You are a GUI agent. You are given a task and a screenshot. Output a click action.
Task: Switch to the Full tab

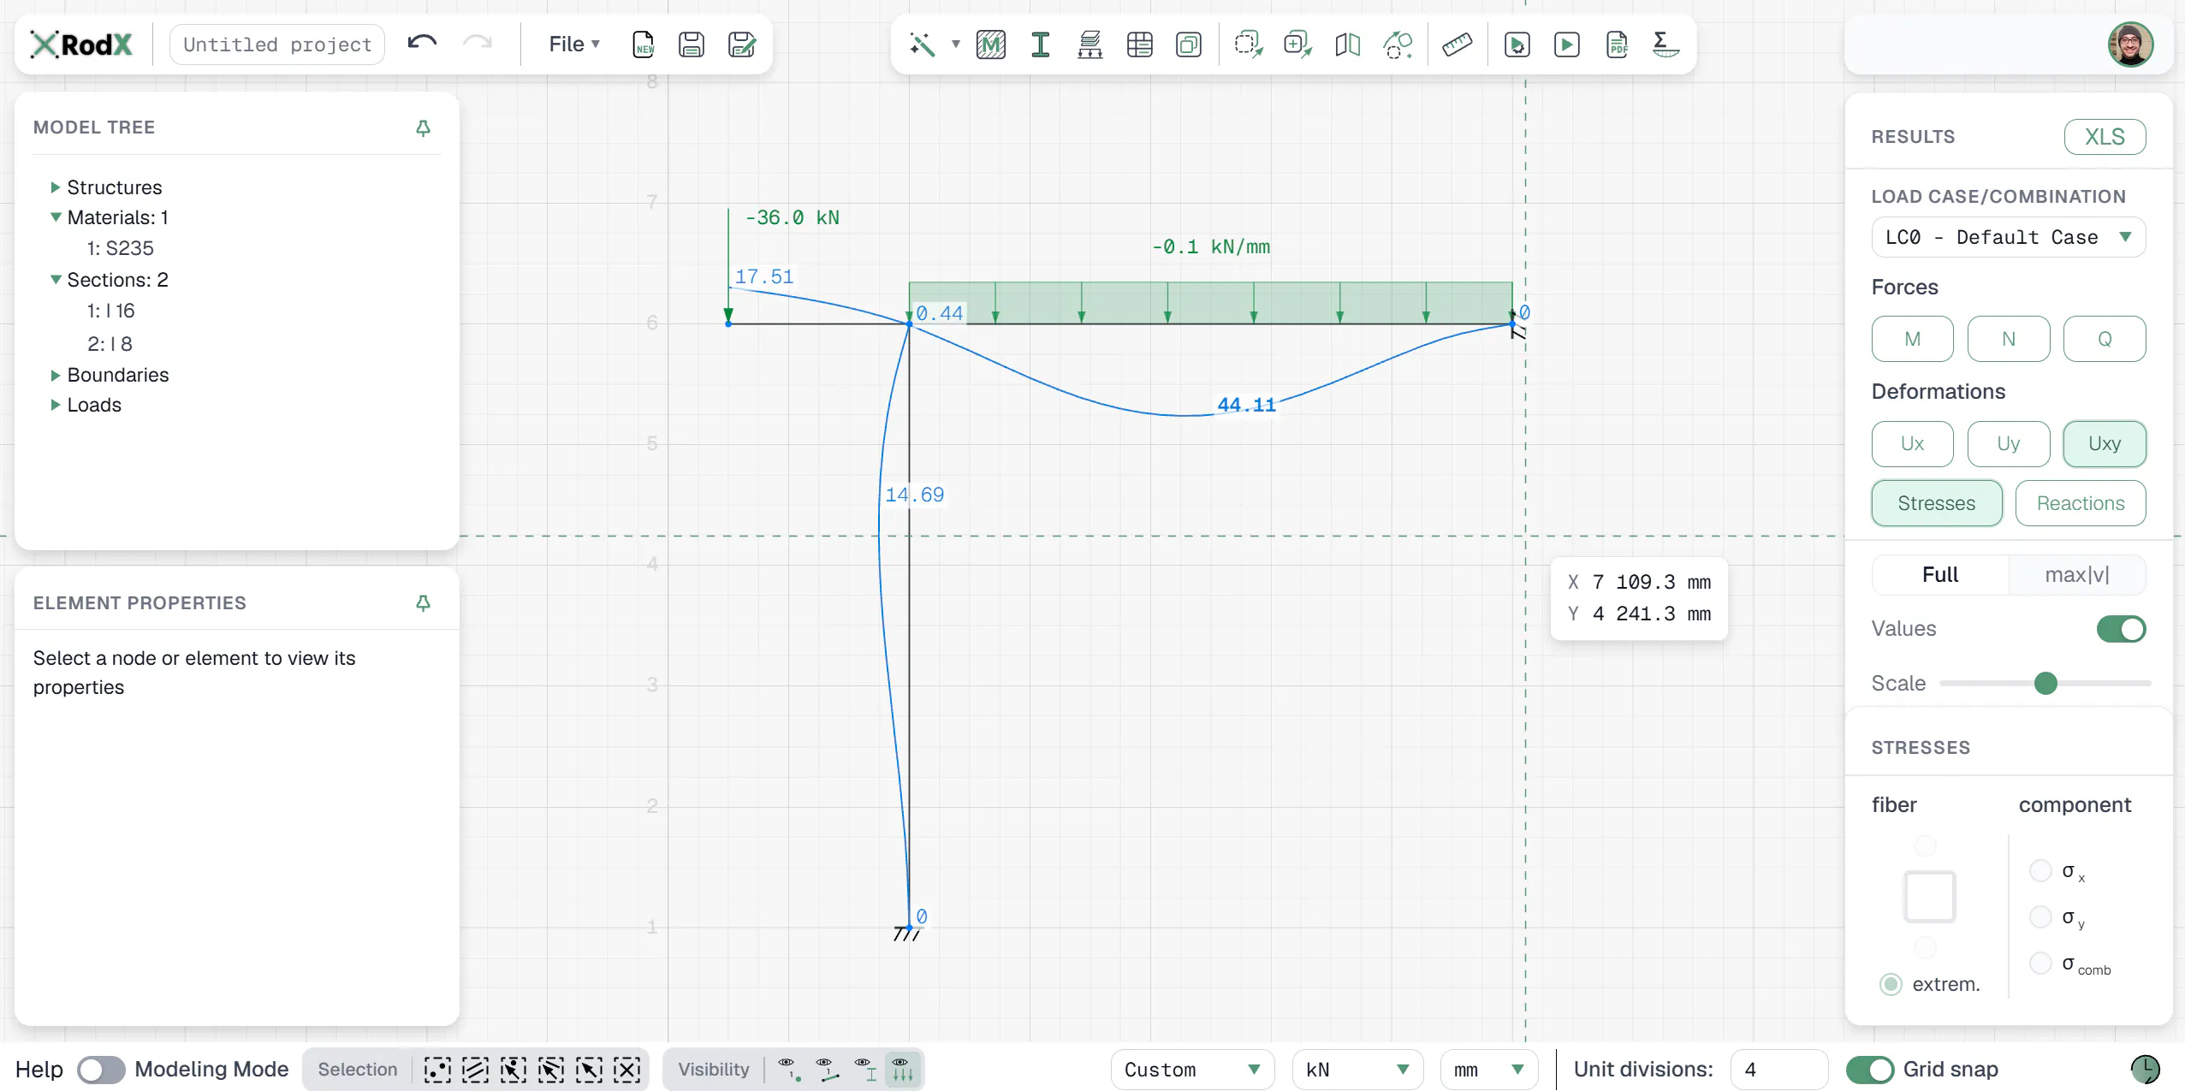pyautogui.click(x=1939, y=575)
